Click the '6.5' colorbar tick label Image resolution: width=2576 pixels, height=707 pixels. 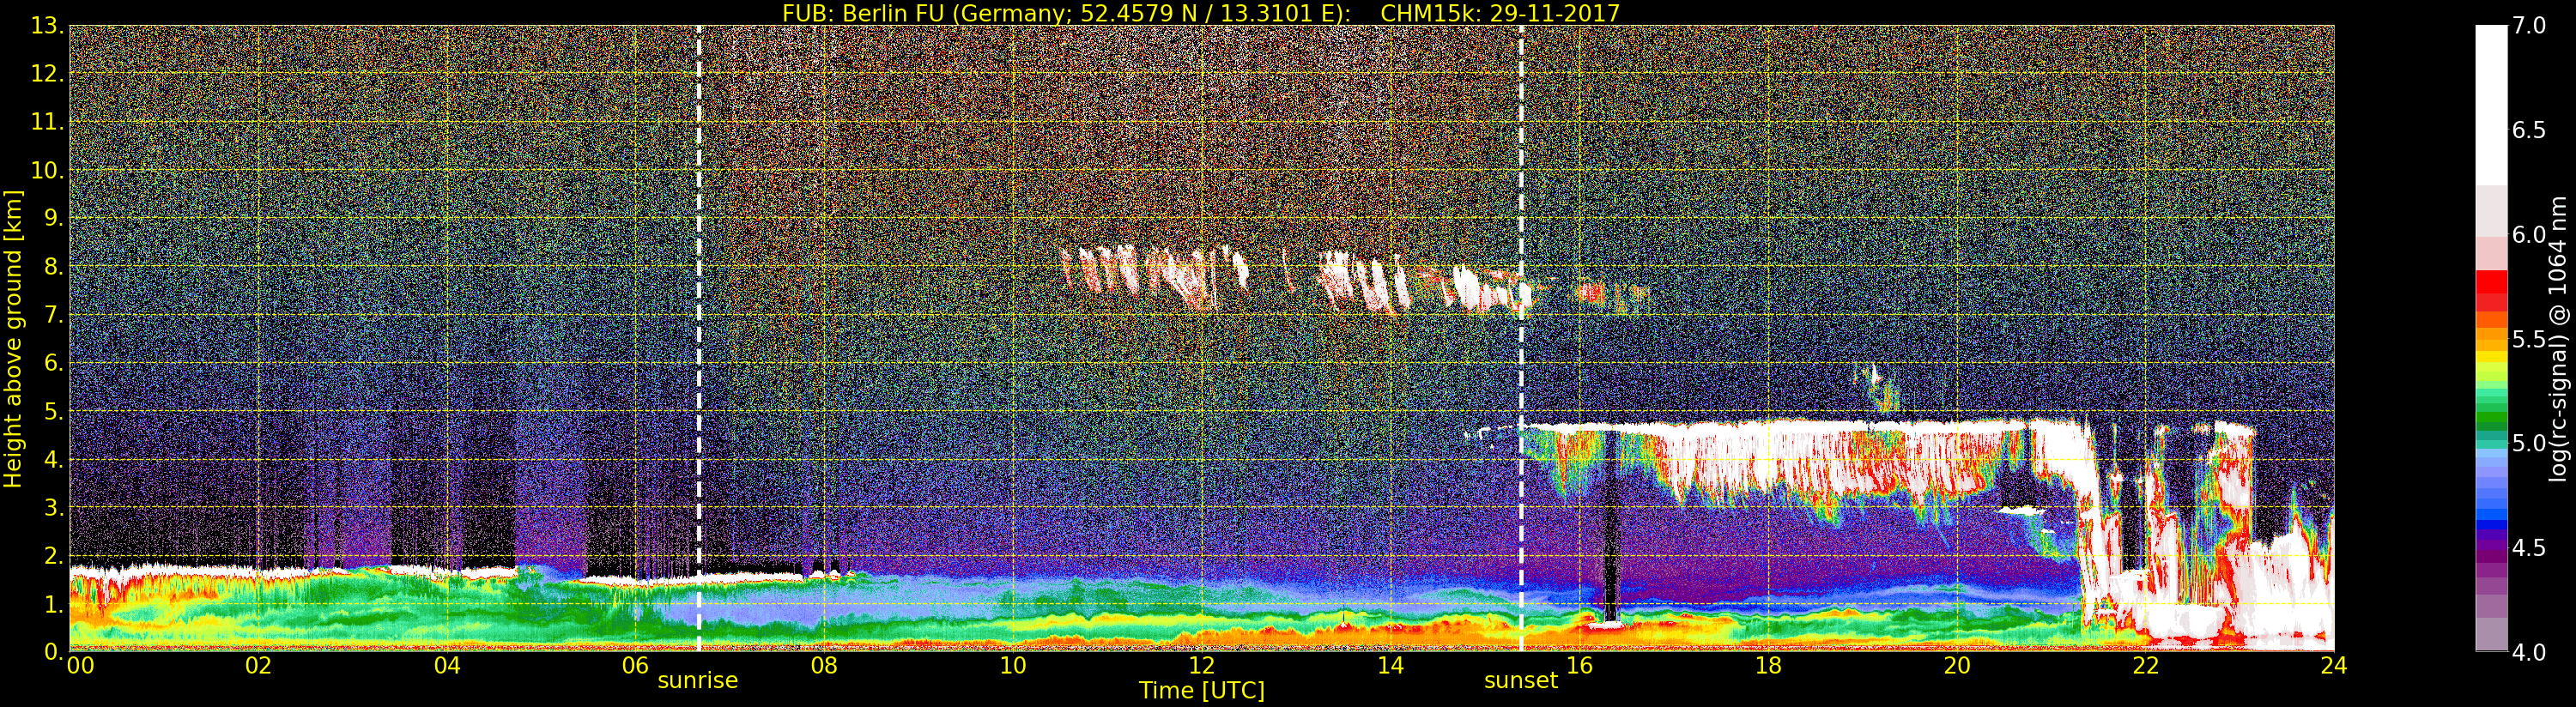2529,130
